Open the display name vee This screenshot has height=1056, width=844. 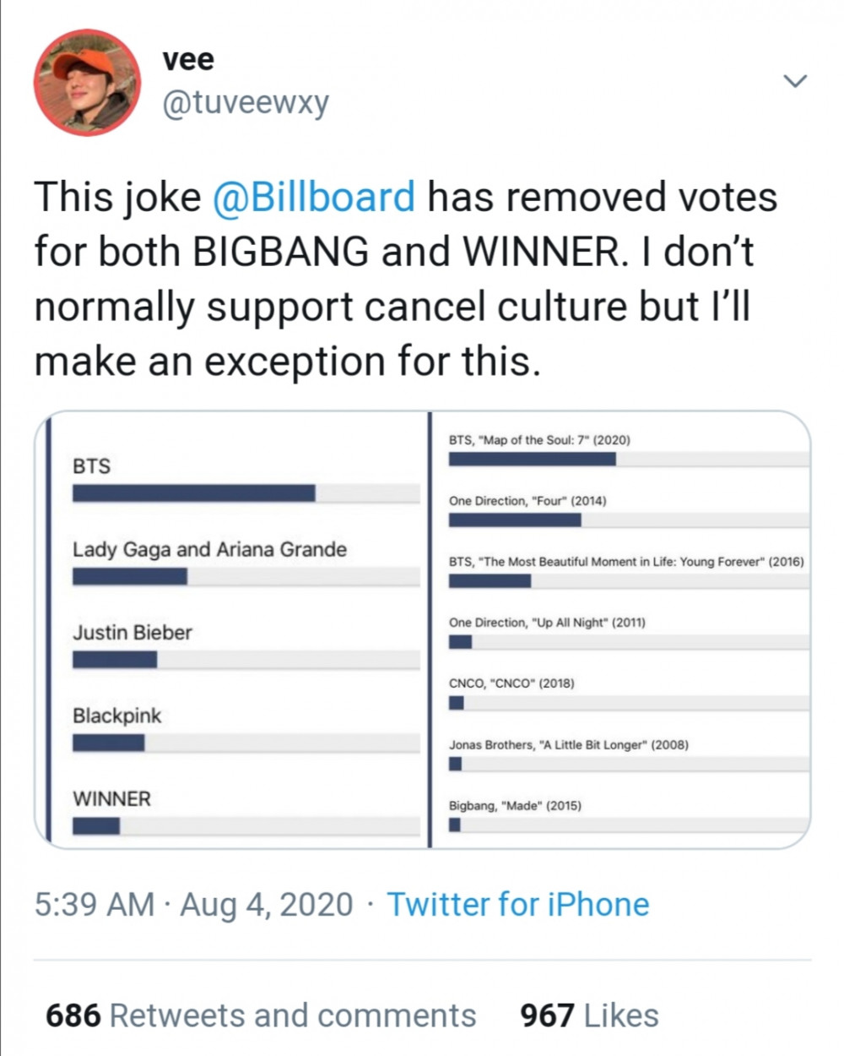[x=188, y=59]
